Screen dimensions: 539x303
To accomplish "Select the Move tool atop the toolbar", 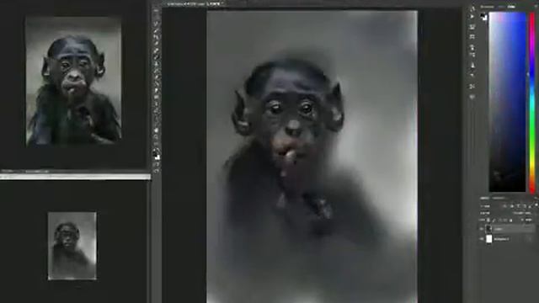I will point(156,11).
